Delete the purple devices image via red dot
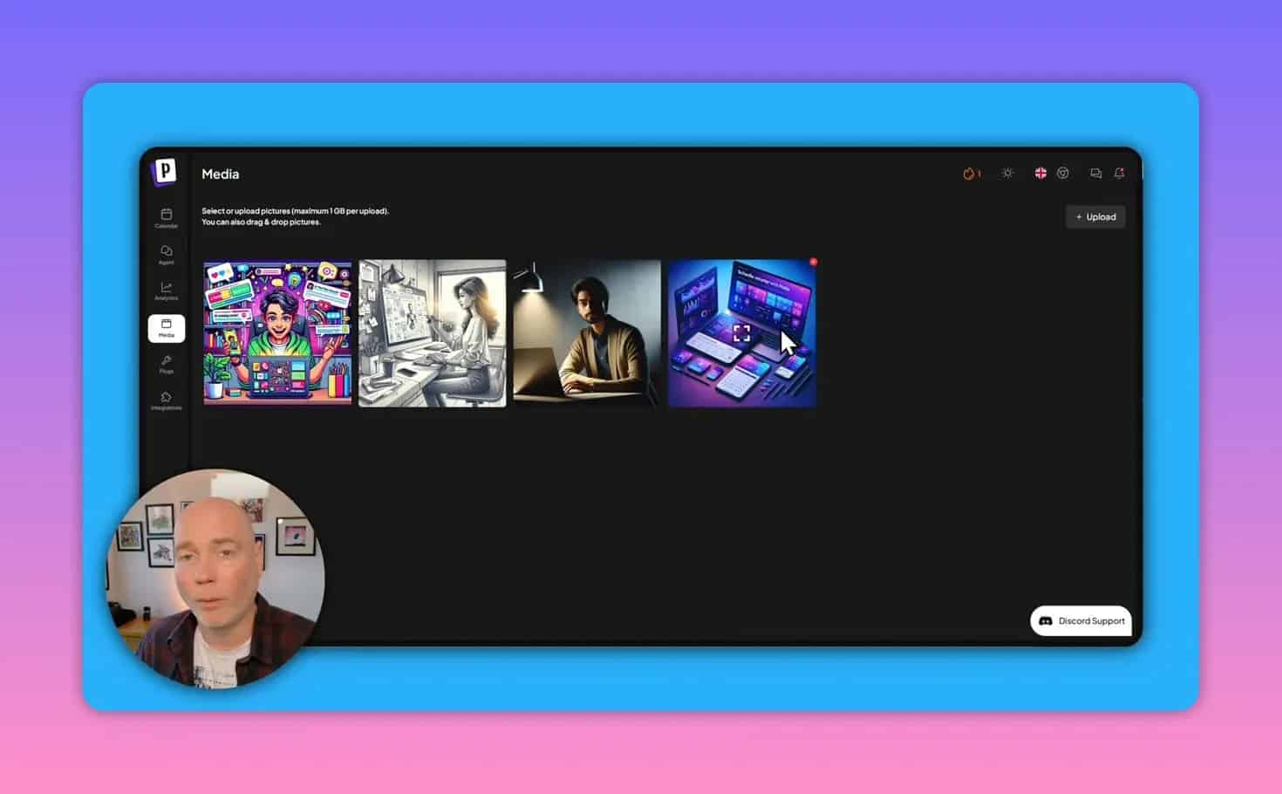The width and height of the screenshot is (1282, 794). click(813, 262)
